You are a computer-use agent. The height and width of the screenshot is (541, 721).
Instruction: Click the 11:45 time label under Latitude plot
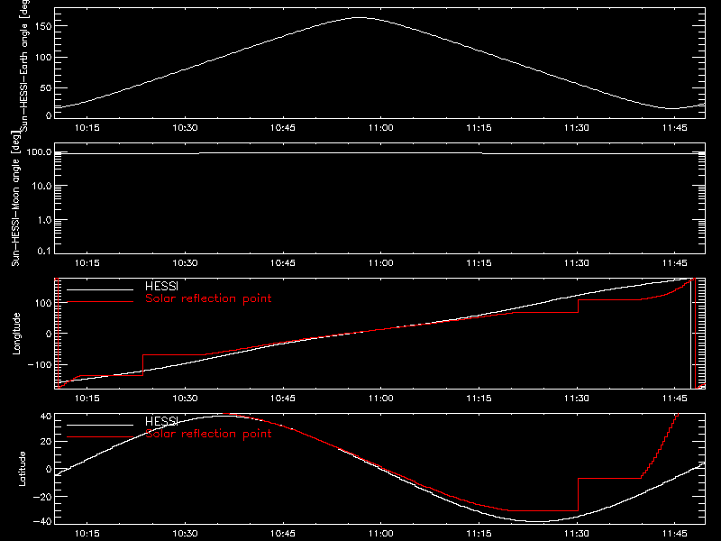(x=674, y=534)
